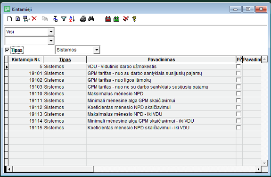Open the Sistemos type dropdown
271x177 pixels.
click(x=97, y=50)
